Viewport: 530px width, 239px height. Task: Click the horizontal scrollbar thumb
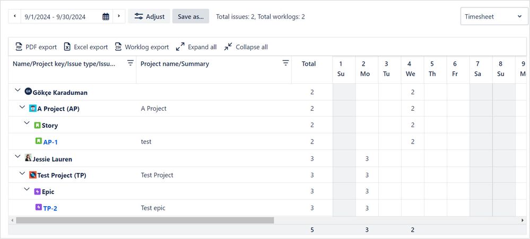click(x=145, y=220)
